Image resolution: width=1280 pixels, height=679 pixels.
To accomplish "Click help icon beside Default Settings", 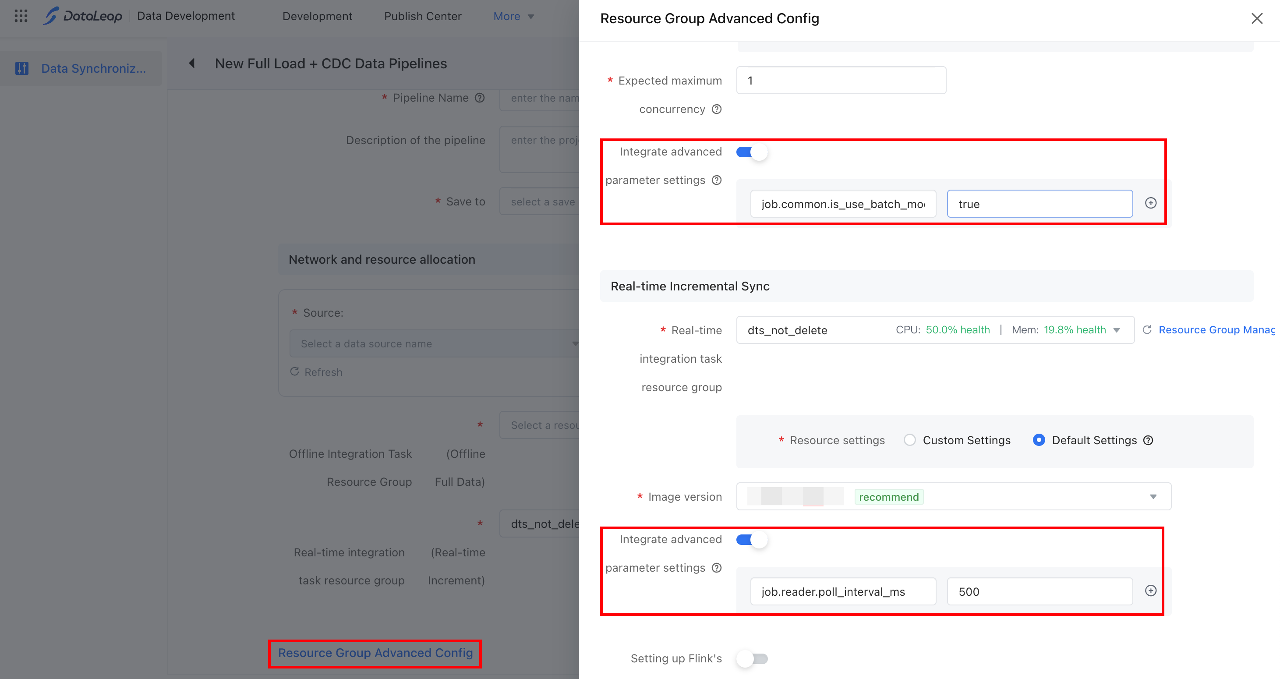I will point(1148,440).
